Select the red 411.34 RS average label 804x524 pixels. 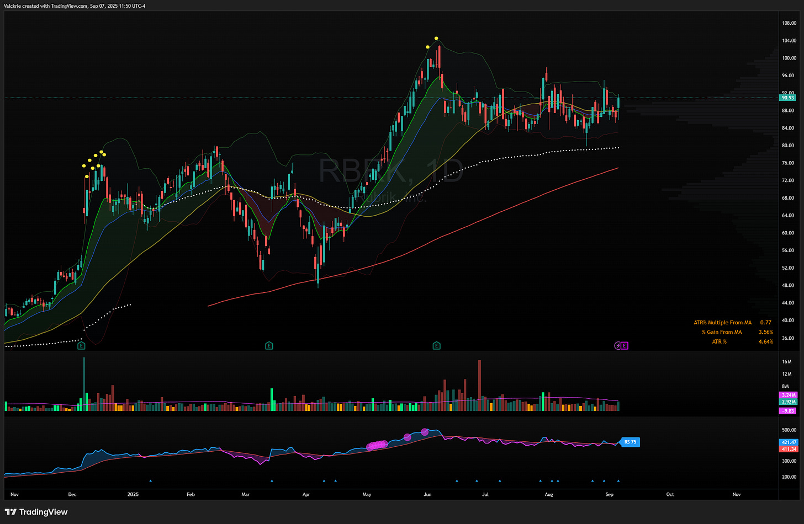[789, 449]
